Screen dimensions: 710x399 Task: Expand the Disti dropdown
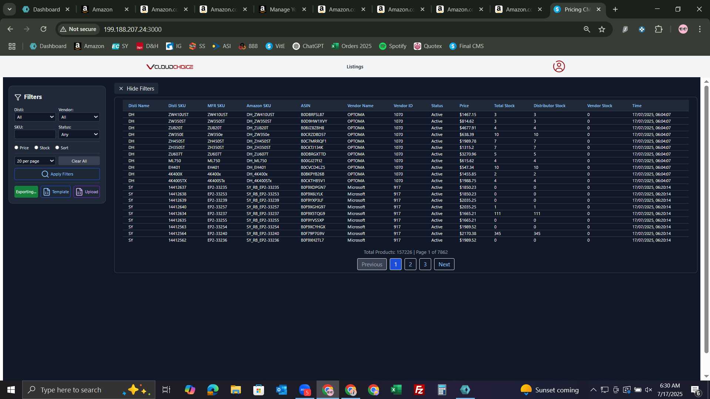click(x=35, y=117)
